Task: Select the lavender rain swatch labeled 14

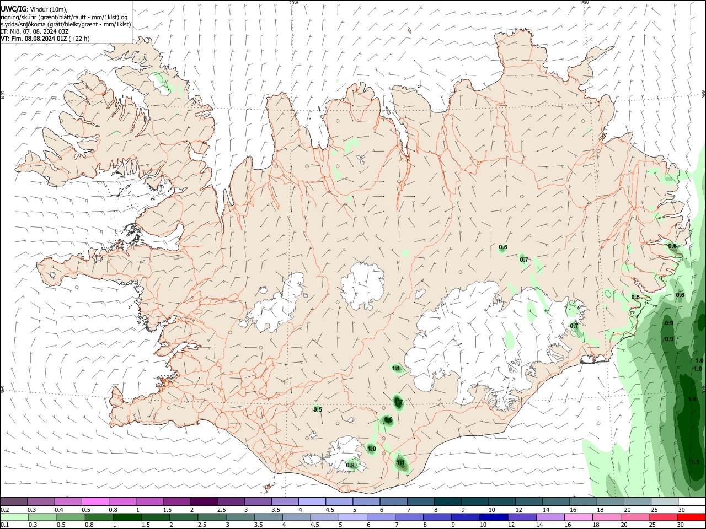Action: [549, 517]
